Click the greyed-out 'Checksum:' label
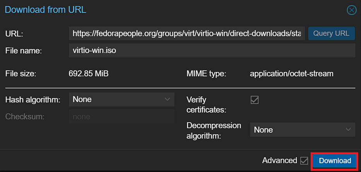361x172 pixels. (25, 116)
